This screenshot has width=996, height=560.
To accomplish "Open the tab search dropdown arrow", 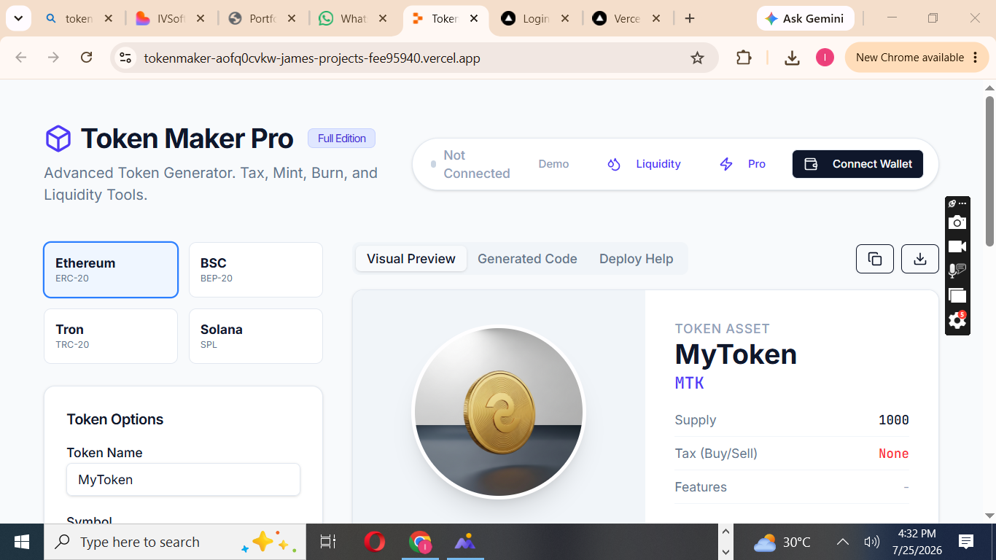I will (x=18, y=19).
